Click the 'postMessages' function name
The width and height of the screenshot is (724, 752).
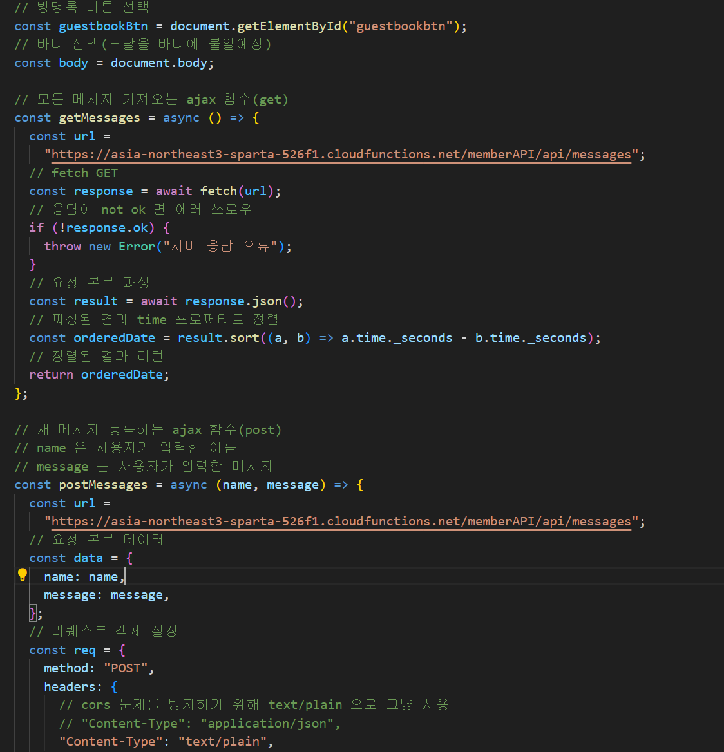coord(103,485)
